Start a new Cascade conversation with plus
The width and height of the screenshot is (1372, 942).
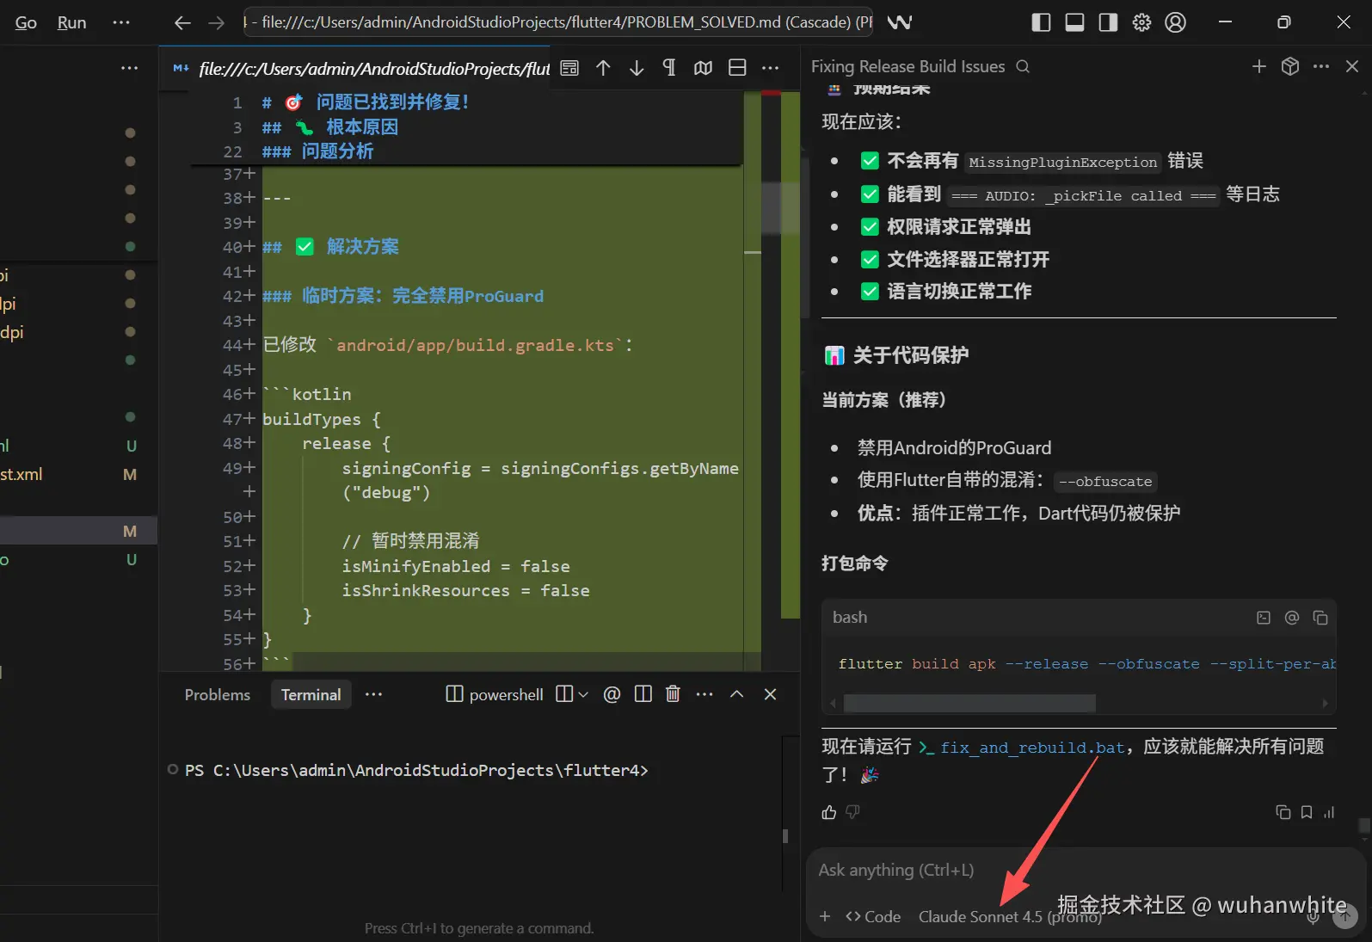[1258, 66]
